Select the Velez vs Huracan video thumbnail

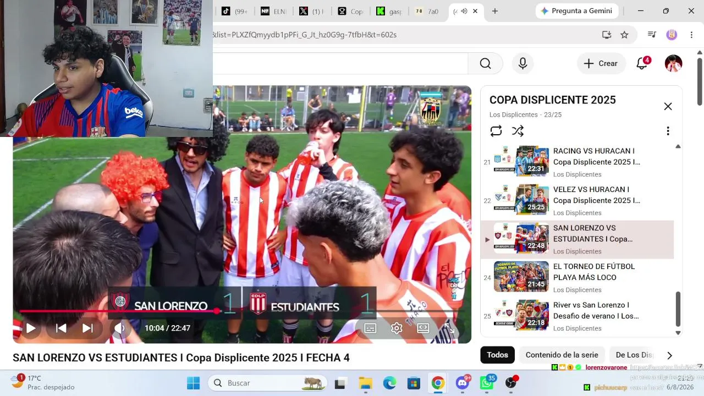click(x=521, y=200)
